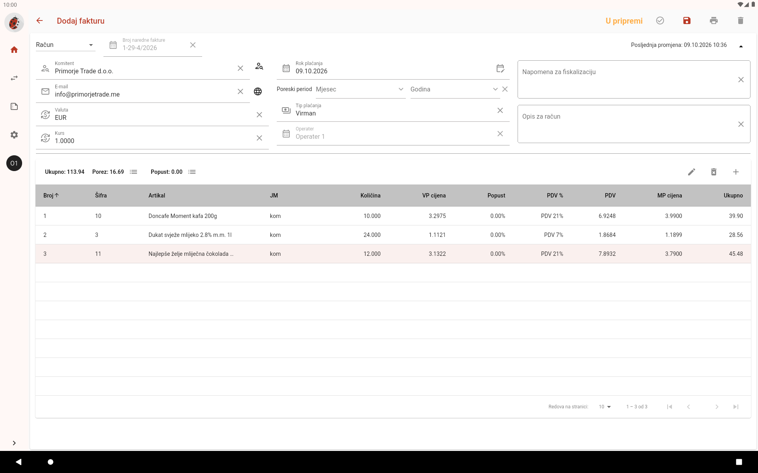Show discount breakdown list next to Popust
The image size is (758, 473).
[192, 172]
